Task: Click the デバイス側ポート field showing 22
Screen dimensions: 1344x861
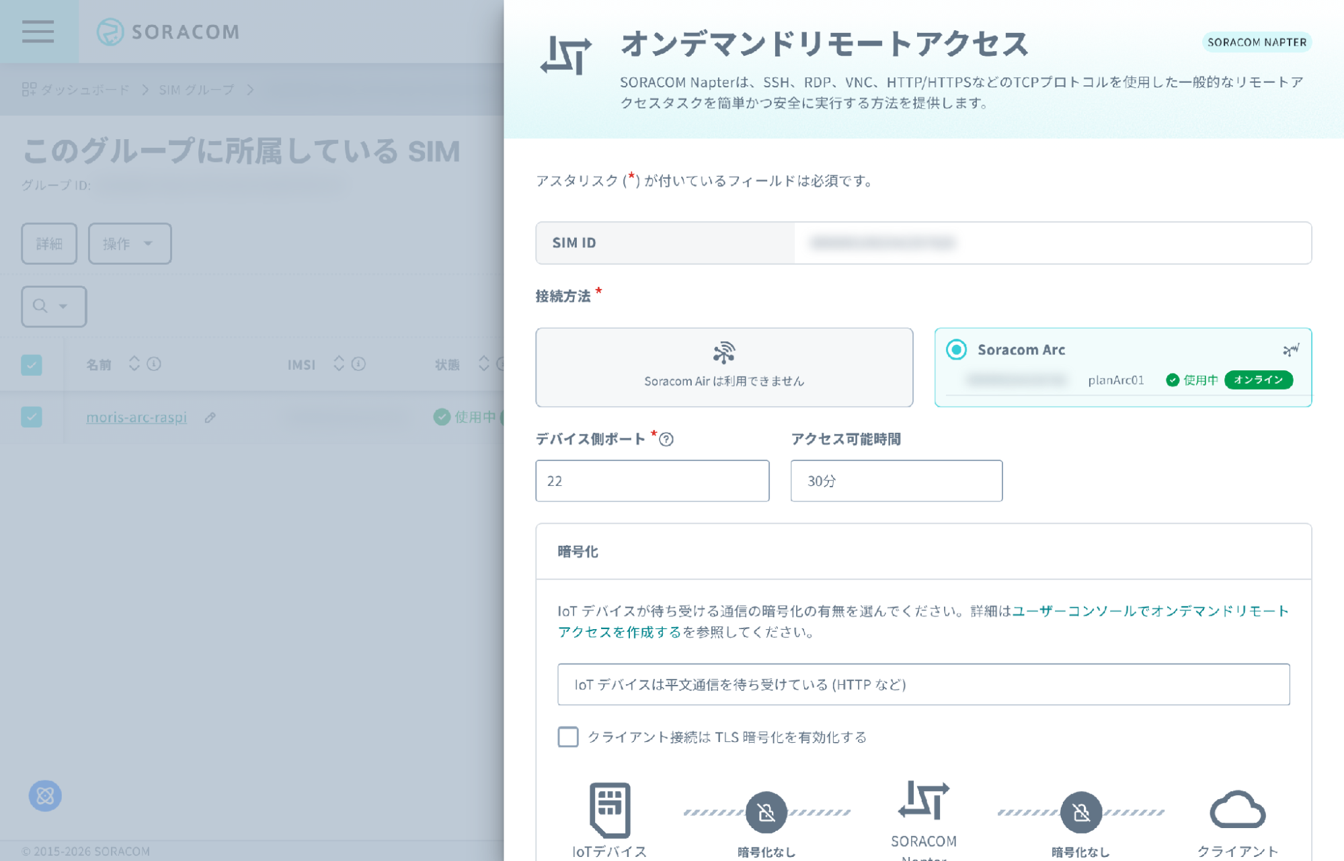Action: 652,481
